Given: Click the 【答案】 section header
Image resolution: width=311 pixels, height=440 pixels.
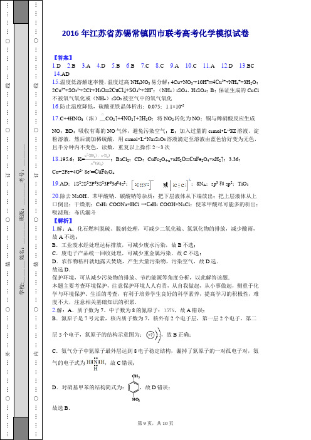Looking at the screenshot, I should 63,58.
